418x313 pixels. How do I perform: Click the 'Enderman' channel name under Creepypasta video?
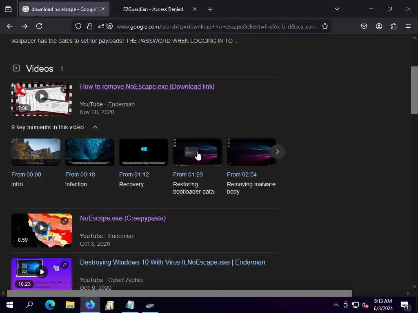tap(121, 236)
